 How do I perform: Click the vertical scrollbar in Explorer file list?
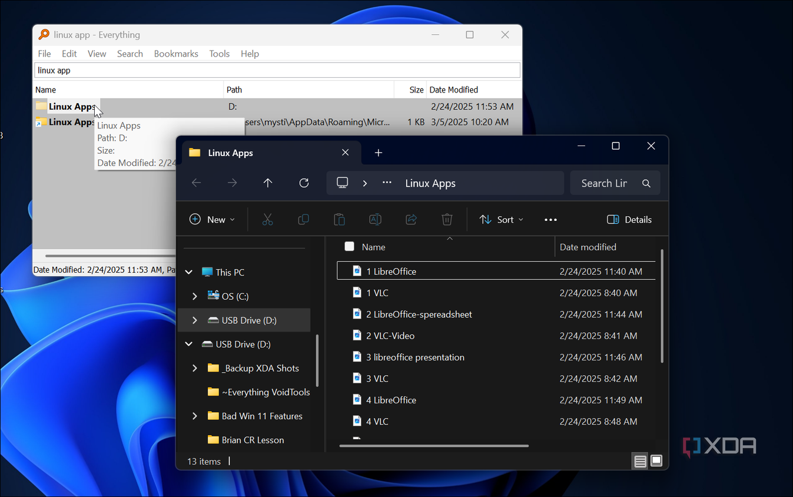pyautogui.click(x=662, y=306)
